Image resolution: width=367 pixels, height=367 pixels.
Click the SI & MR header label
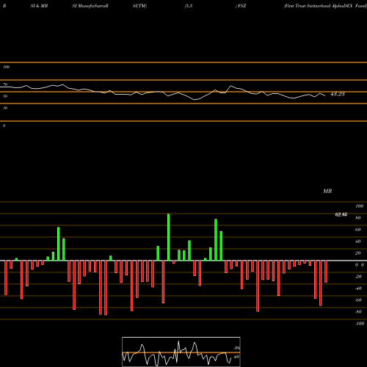pyautogui.click(x=39, y=6)
